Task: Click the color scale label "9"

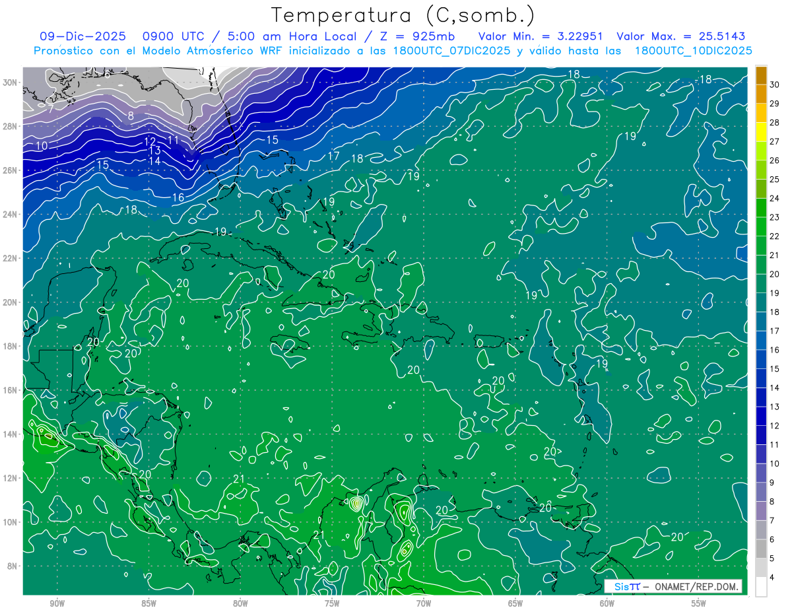Action: click(x=773, y=483)
